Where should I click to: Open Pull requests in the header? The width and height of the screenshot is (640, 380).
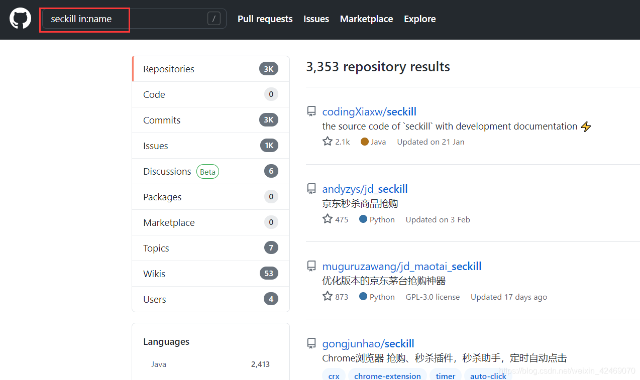tap(265, 19)
